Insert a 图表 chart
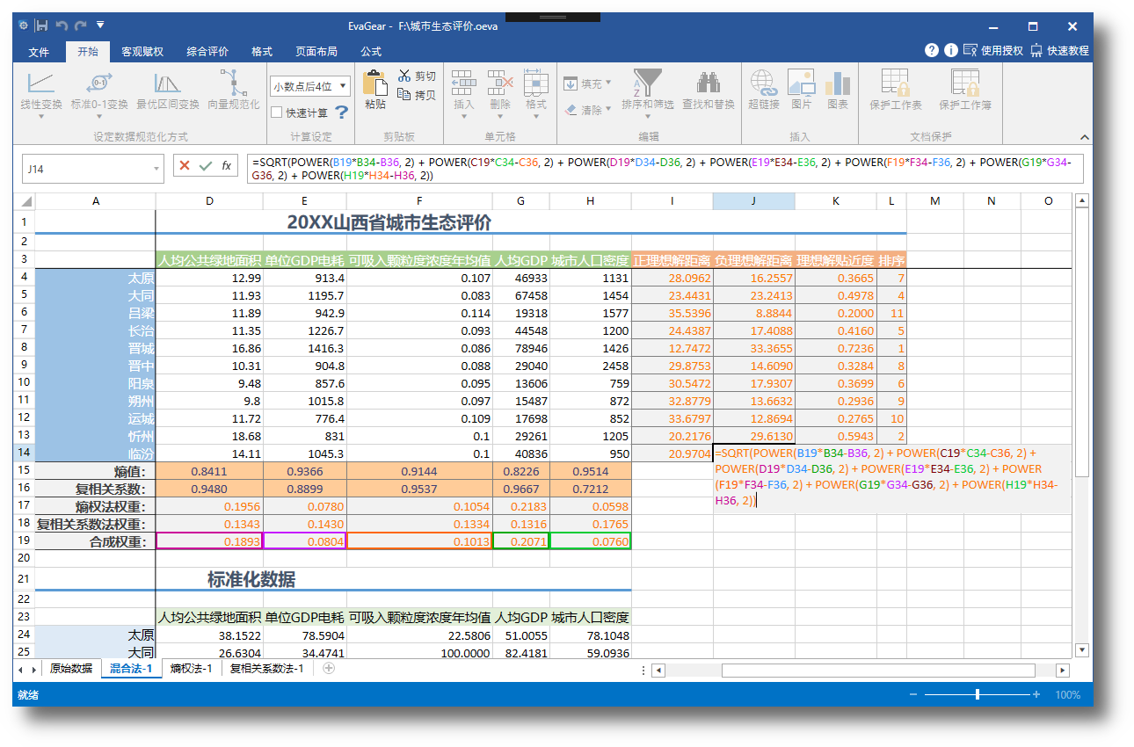Image resolution: width=1134 pixels, height=747 pixels. (838, 91)
